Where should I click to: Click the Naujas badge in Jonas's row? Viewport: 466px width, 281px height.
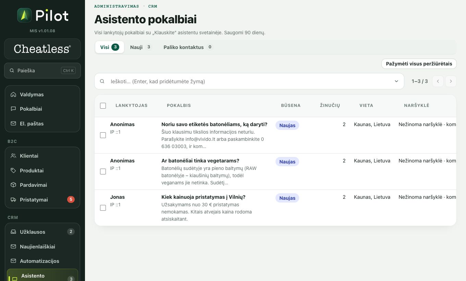(287, 198)
